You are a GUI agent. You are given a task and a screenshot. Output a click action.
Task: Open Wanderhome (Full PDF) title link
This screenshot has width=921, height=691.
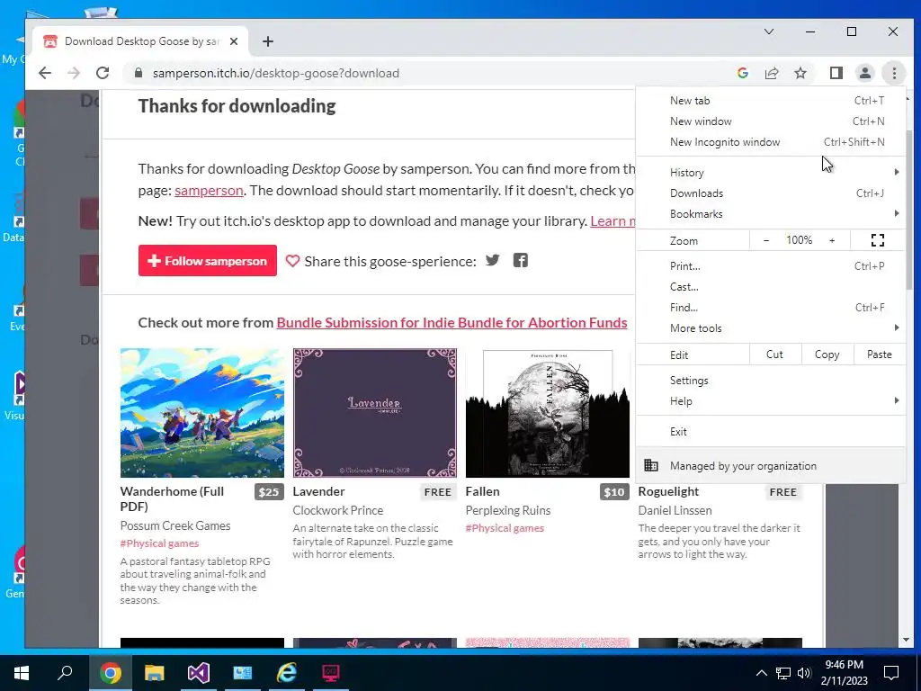pyautogui.click(x=172, y=498)
